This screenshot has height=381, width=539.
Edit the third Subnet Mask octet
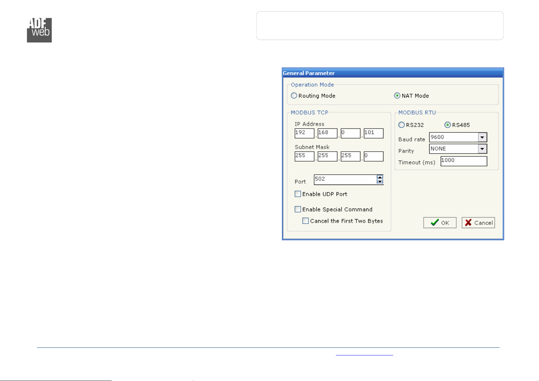351,156
